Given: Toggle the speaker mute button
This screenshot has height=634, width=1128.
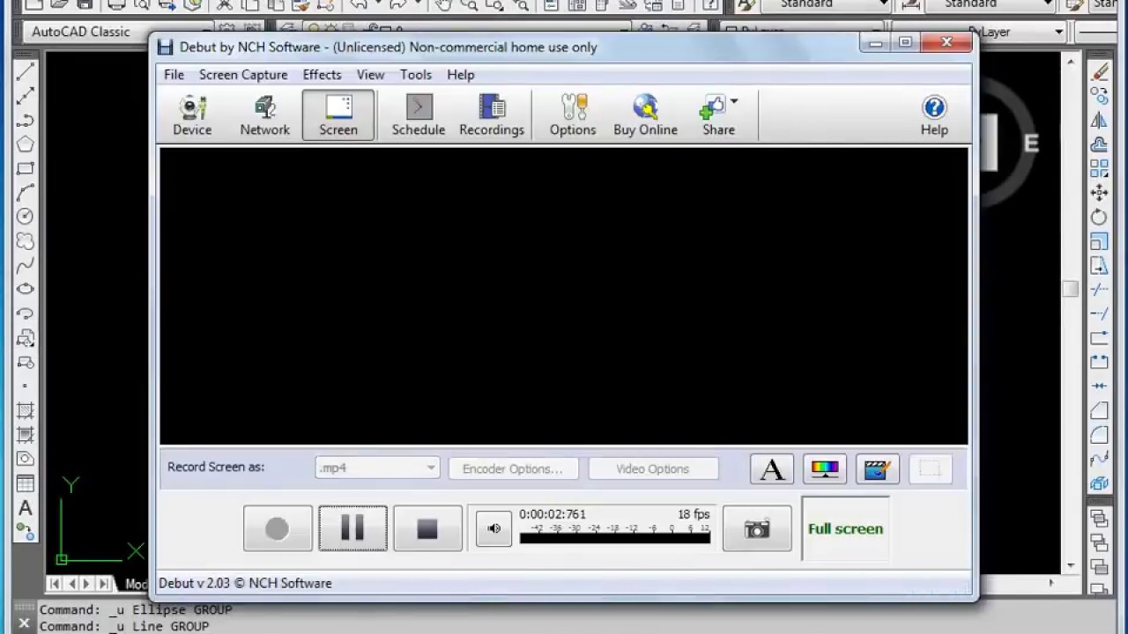Looking at the screenshot, I should click(493, 528).
